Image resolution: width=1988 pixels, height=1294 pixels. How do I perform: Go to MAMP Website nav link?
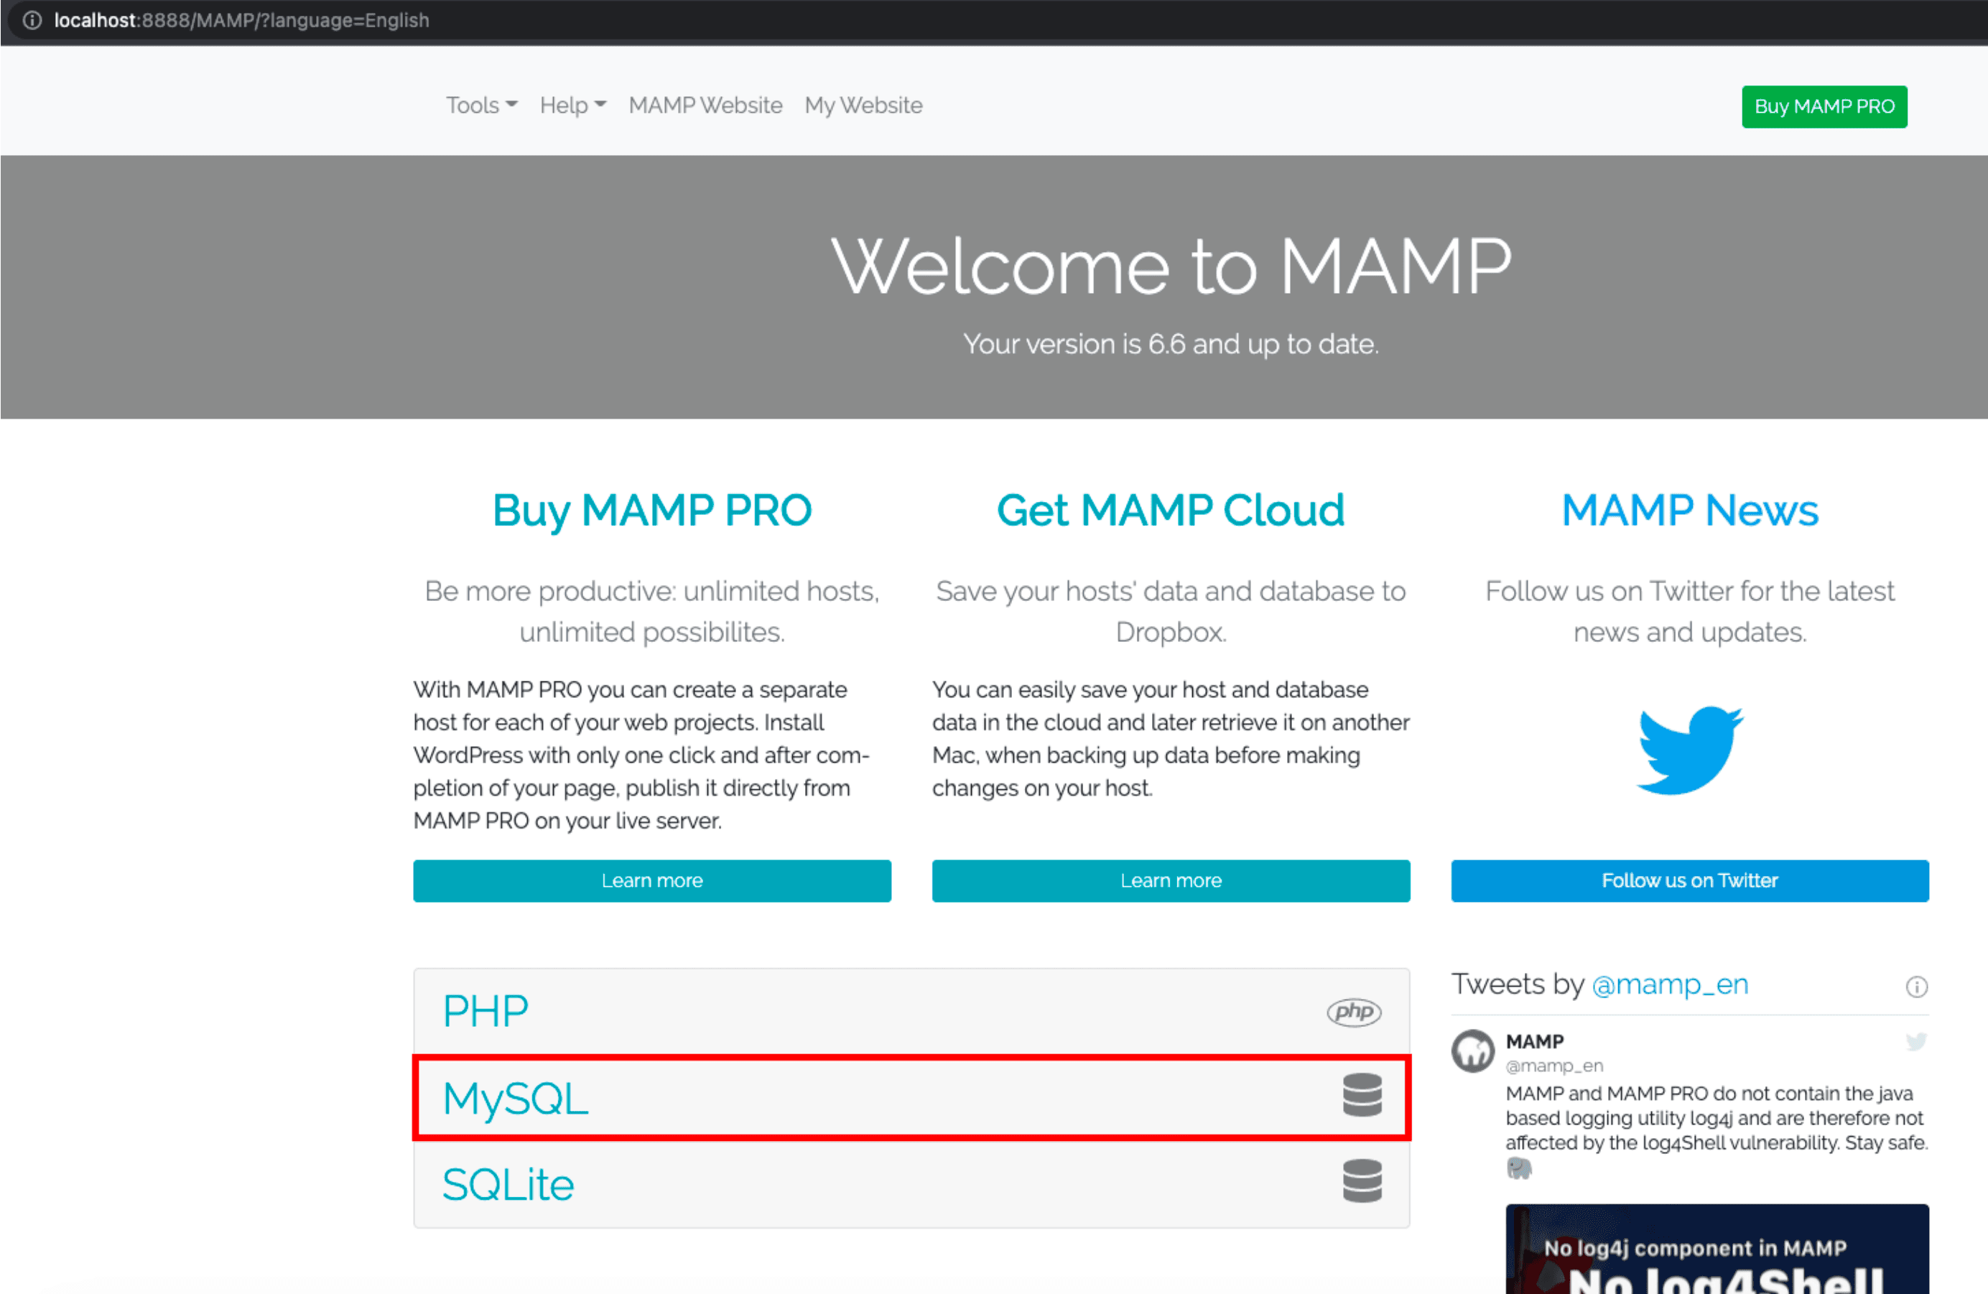pos(705,106)
